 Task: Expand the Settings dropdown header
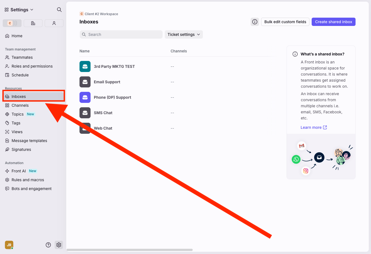point(19,10)
